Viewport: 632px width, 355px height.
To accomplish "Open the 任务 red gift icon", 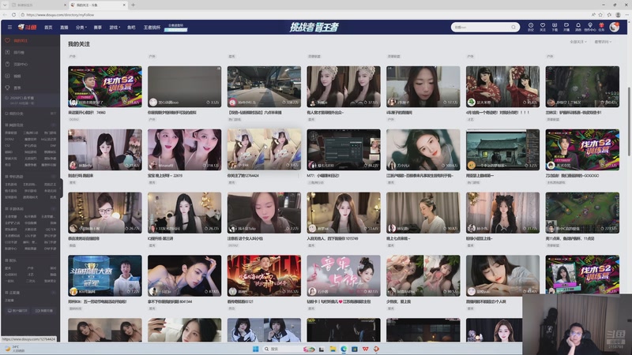I will 601,27.
